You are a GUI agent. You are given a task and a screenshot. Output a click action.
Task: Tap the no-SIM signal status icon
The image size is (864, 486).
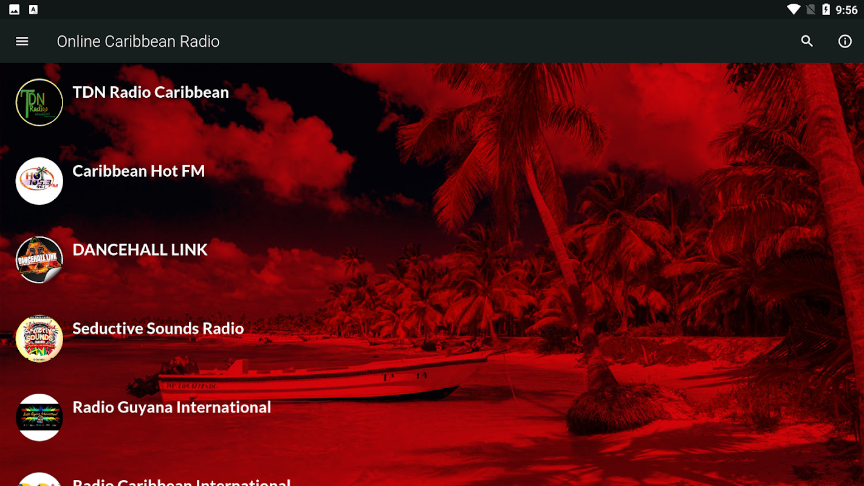[x=811, y=9]
